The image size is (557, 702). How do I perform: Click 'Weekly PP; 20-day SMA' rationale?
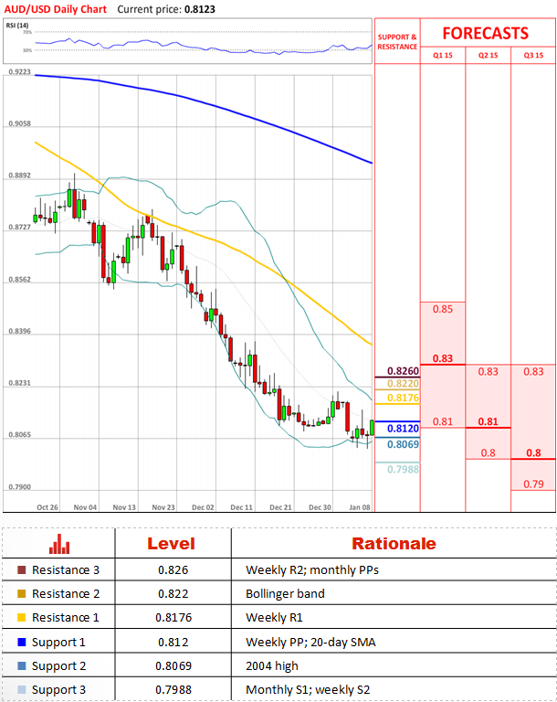click(311, 643)
